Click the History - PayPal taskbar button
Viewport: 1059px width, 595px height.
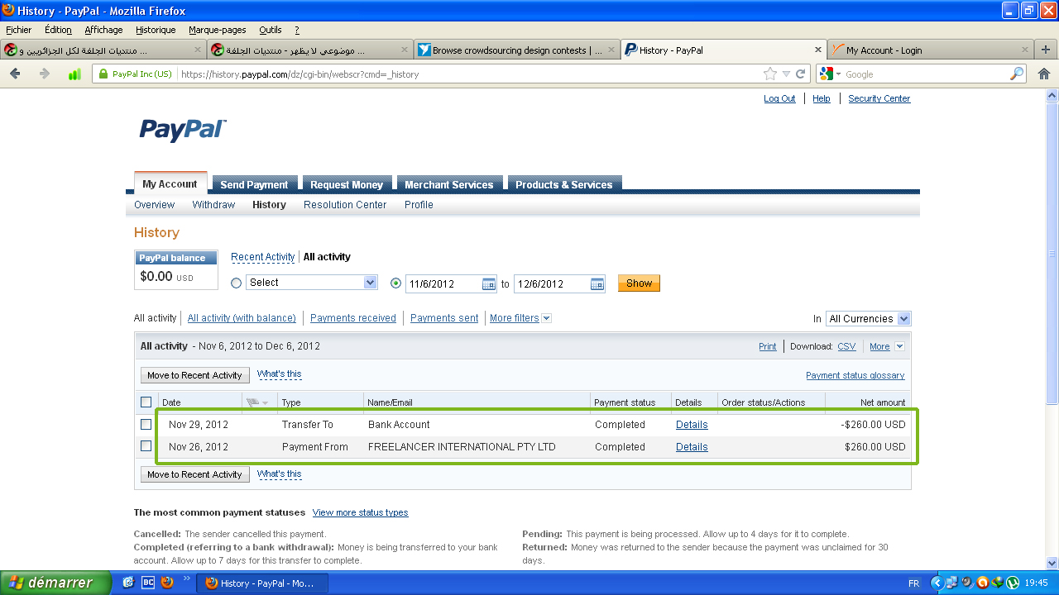(x=261, y=583)
